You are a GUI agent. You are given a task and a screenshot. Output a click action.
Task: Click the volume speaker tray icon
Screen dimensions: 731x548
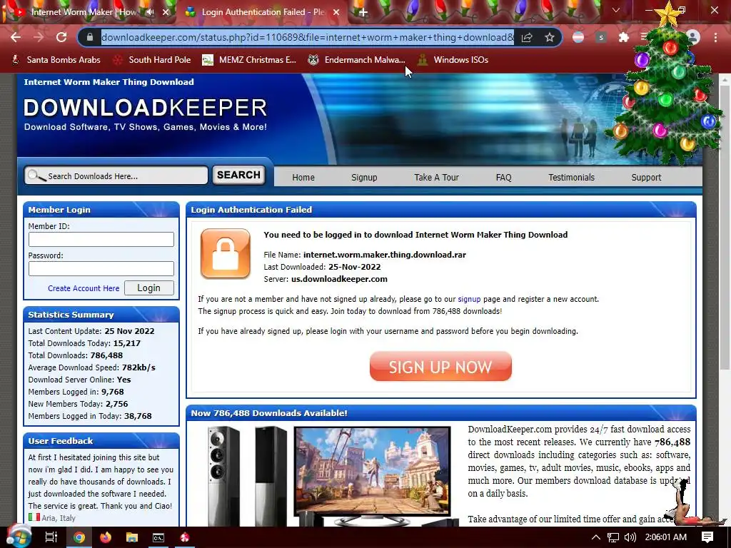tap(630, 537)
